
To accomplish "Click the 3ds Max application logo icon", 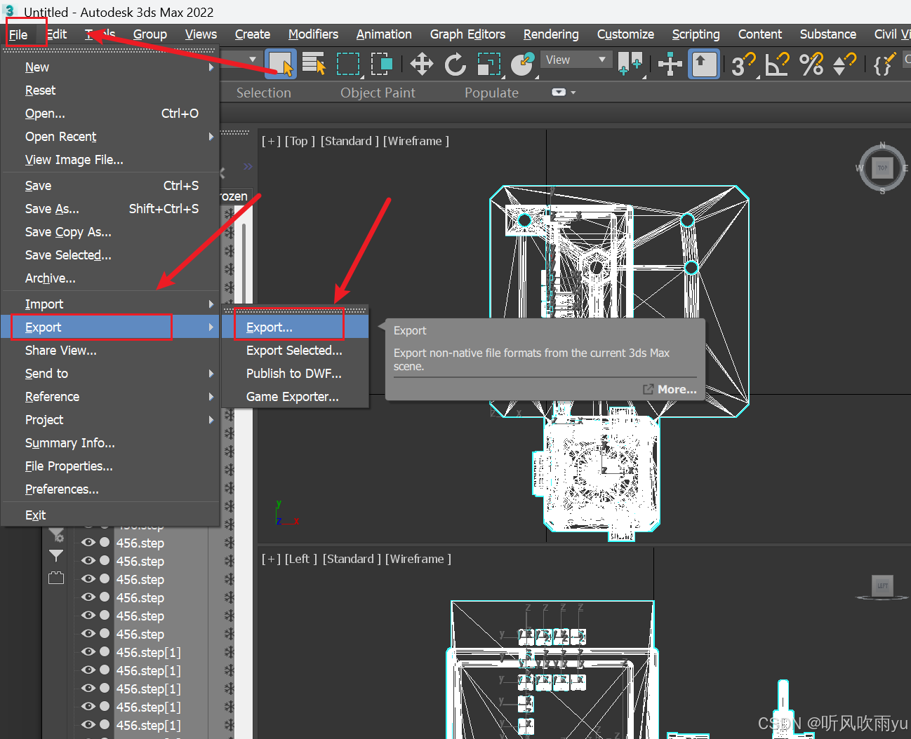I will pos(10,11).
